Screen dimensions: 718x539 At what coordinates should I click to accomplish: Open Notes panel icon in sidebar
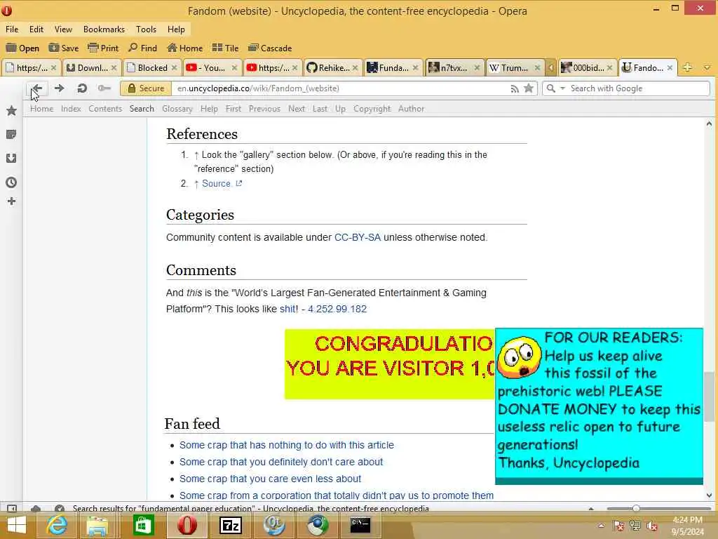coord(11,134)
